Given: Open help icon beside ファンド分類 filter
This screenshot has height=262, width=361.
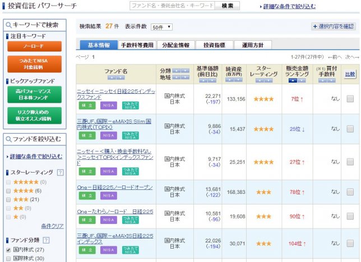Looking at the screenshot, I should 46,240.
